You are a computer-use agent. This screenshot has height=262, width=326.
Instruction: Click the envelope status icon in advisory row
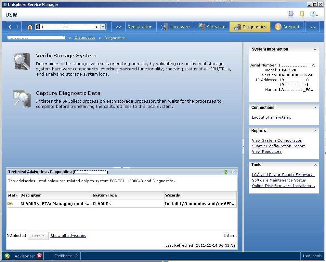click(10, 203)
